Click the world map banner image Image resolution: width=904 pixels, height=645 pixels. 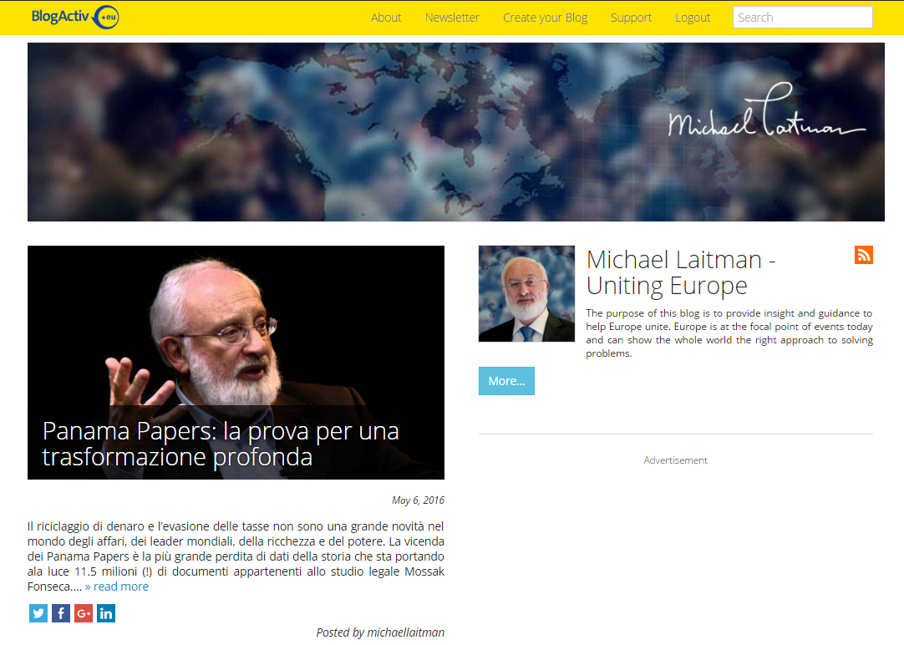pyautogui.click(x=456, y=132)
